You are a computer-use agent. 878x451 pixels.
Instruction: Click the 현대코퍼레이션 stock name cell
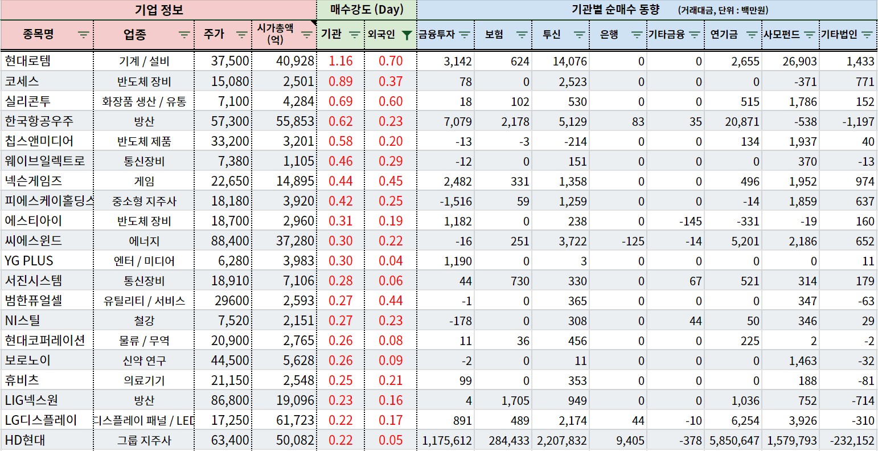(x=47, y=341)
